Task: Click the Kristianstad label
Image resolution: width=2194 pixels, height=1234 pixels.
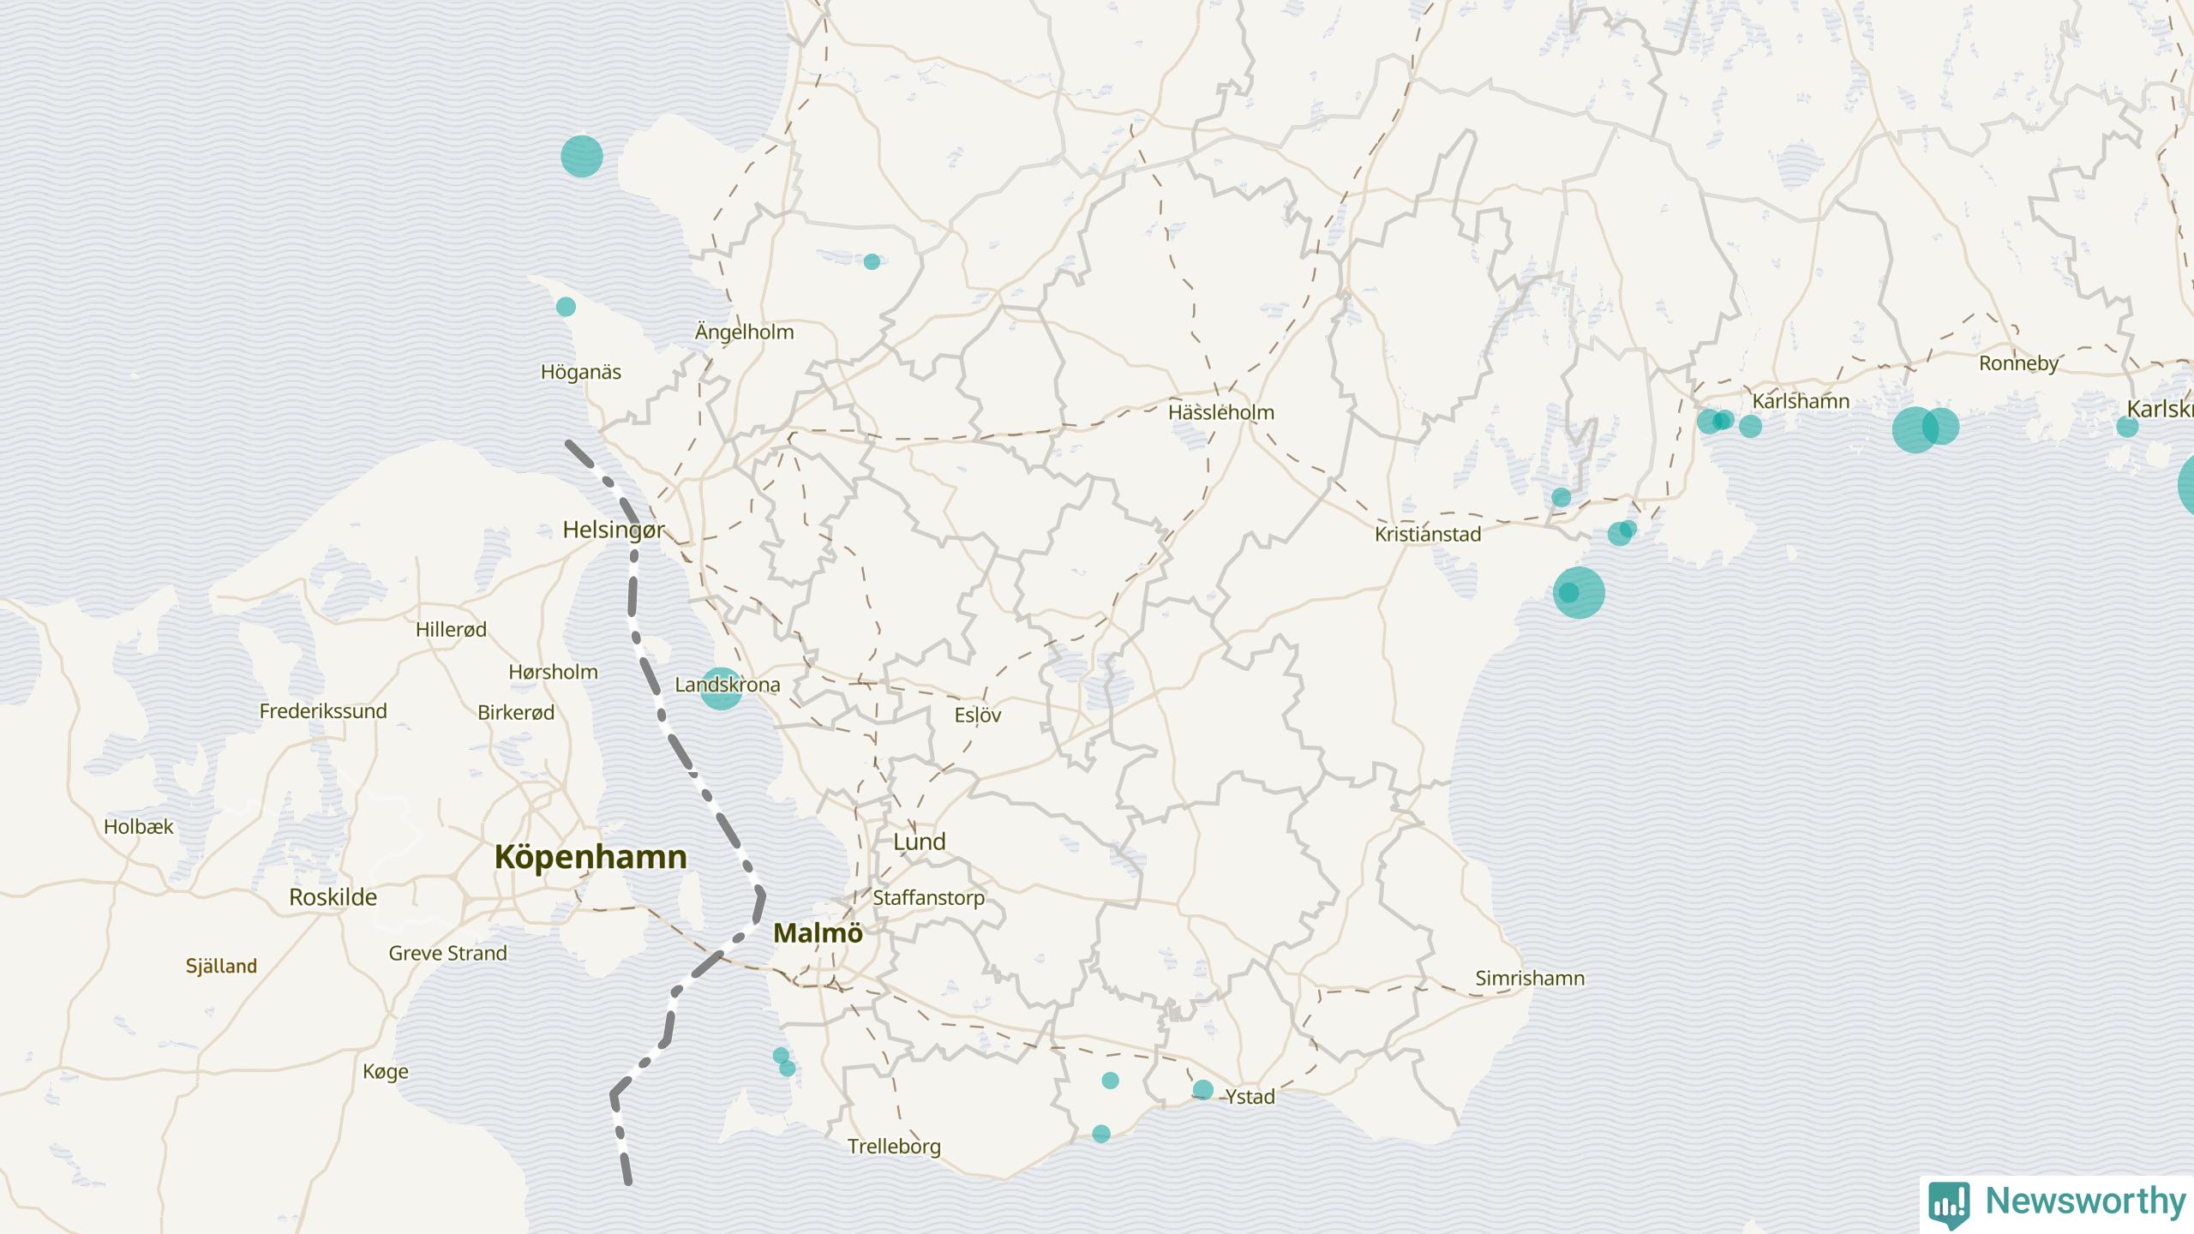Action: pos(1428,534)
